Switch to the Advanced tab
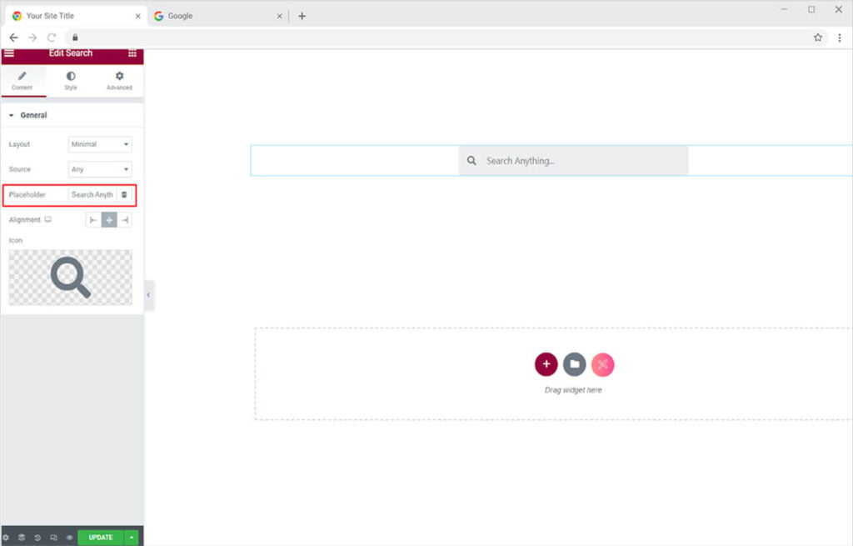The image size is (853, 546). [x=119, y=81]
